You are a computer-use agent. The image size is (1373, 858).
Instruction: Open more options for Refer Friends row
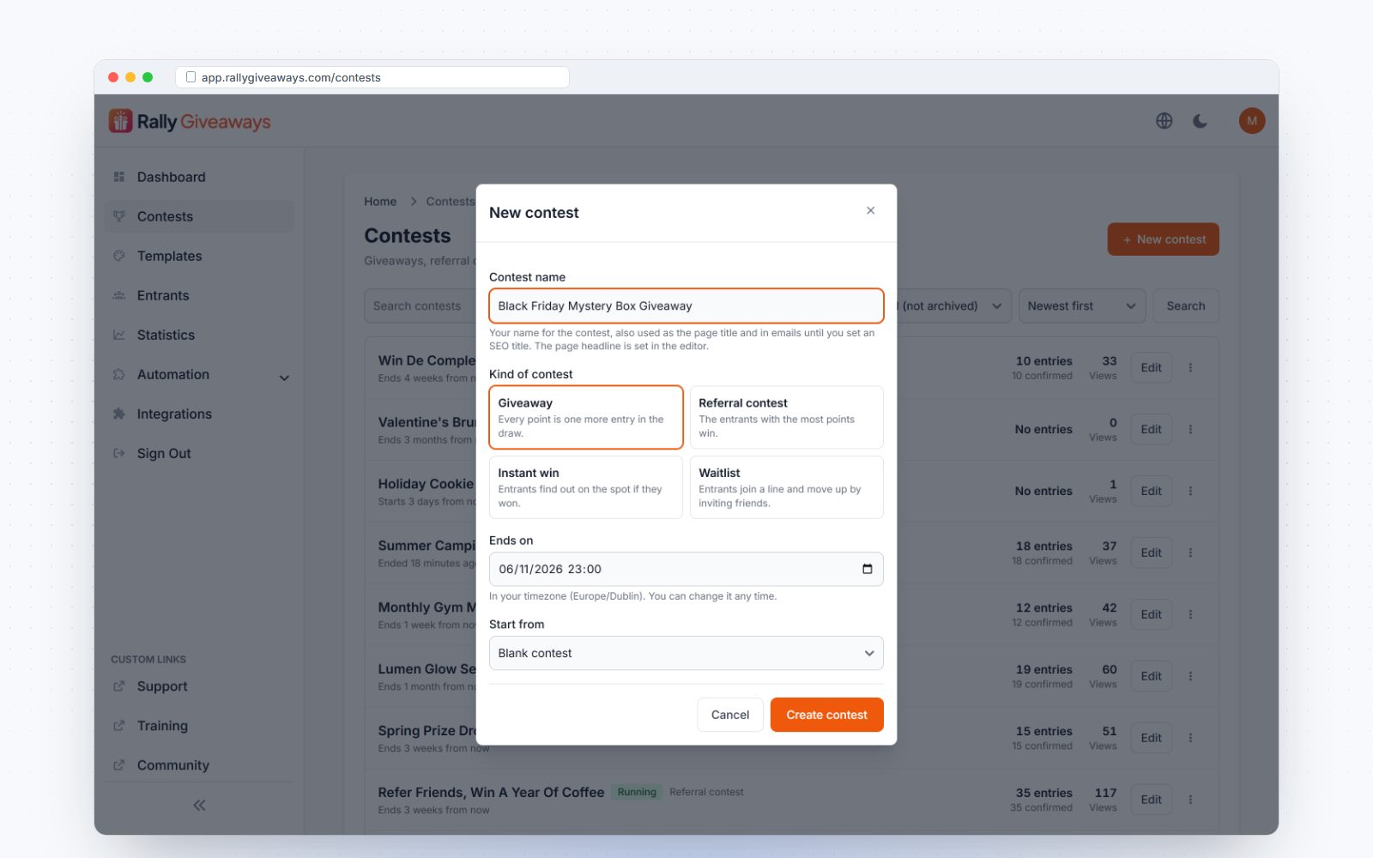pos(1190,800)
